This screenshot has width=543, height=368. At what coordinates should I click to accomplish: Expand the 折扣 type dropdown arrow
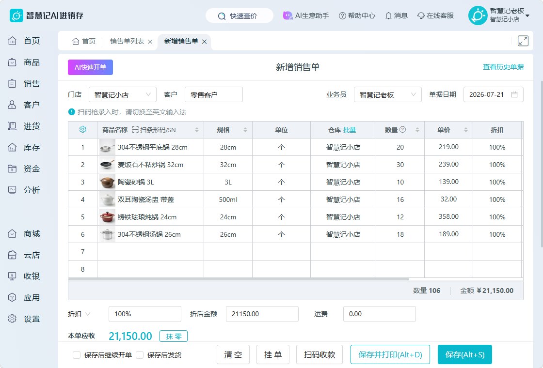(88, 314)
